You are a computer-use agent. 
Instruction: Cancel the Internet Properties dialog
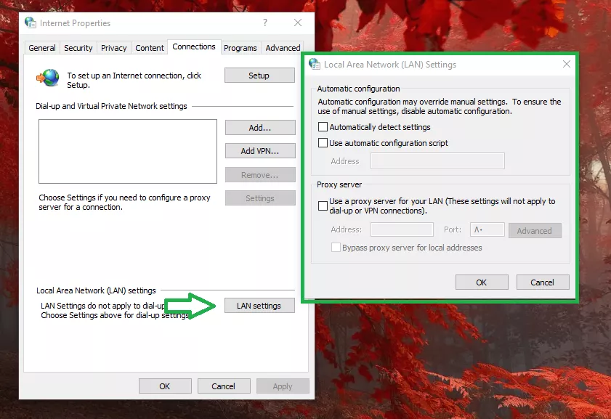pyautogui.click(x=223, y=386)
